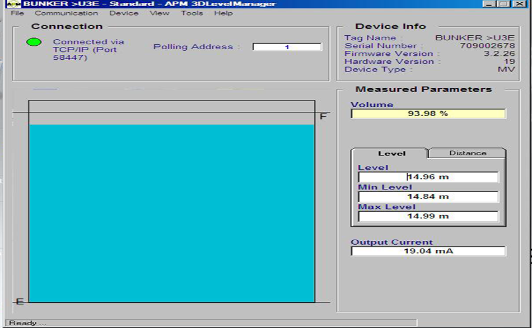Click the Polling Address input field
The width and height of the screenshot is (532, 328).
click(287, 47)
